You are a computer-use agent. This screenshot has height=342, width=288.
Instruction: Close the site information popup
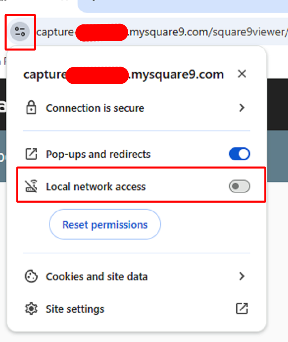click(x=242, y=74)
